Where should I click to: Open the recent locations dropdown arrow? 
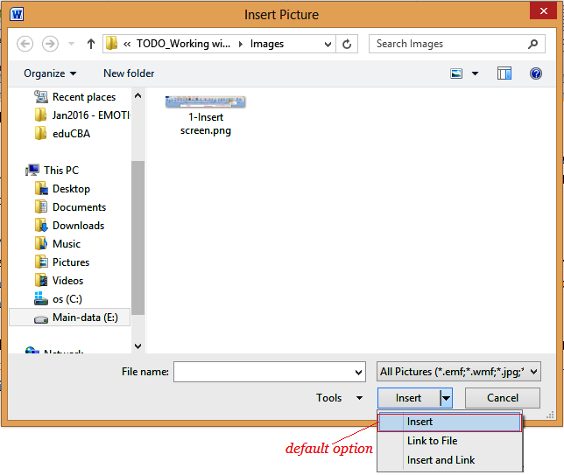point(71,44)
